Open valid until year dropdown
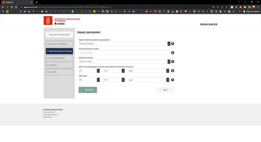The width and height of the screenshot is (261, 142). click(149, 80)
